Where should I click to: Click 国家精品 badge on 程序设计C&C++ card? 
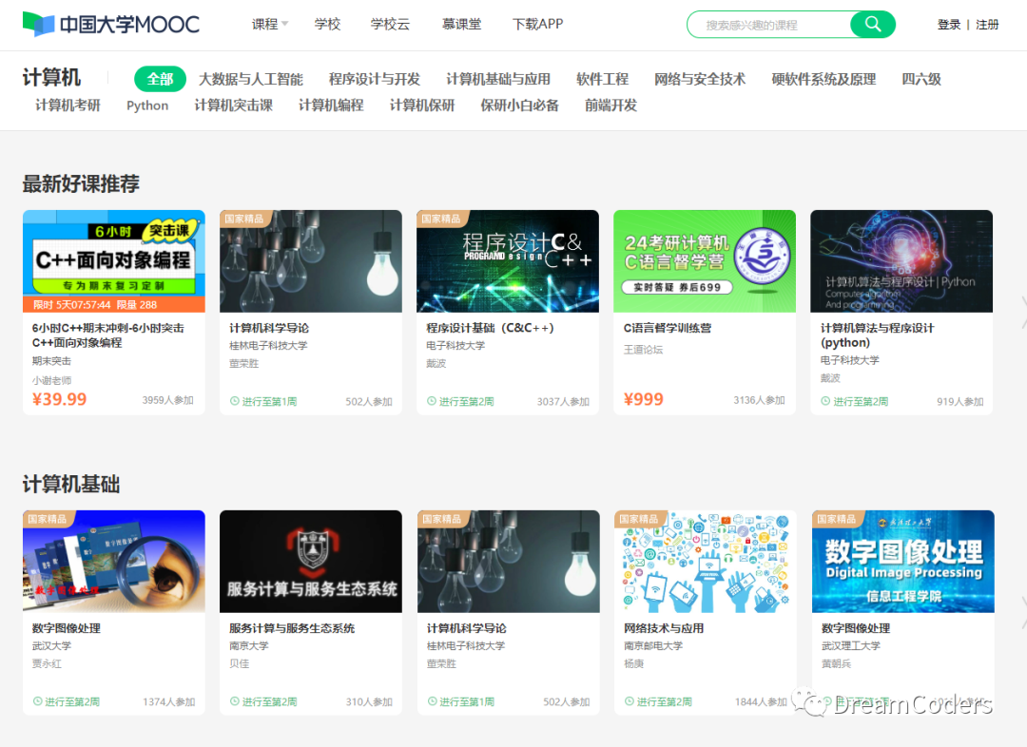(x=441, y=219)
